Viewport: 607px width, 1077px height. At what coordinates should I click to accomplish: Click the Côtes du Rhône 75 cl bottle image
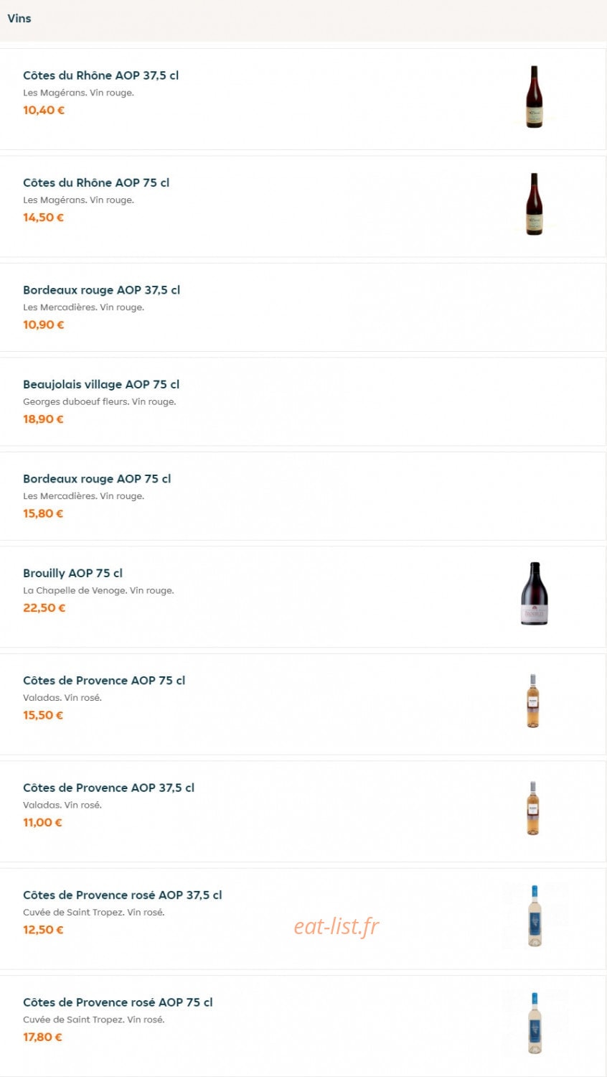(x=534, y=204)
